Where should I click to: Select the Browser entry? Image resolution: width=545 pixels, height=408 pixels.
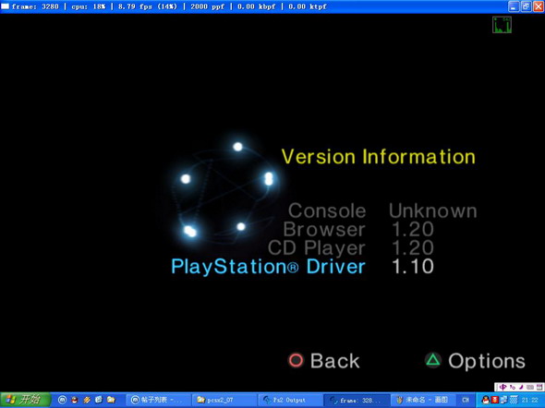(x=324, y=229)
